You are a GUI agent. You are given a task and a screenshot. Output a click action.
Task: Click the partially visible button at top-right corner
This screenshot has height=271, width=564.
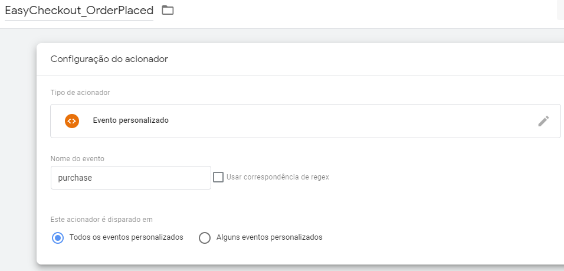tap(560, 10)
